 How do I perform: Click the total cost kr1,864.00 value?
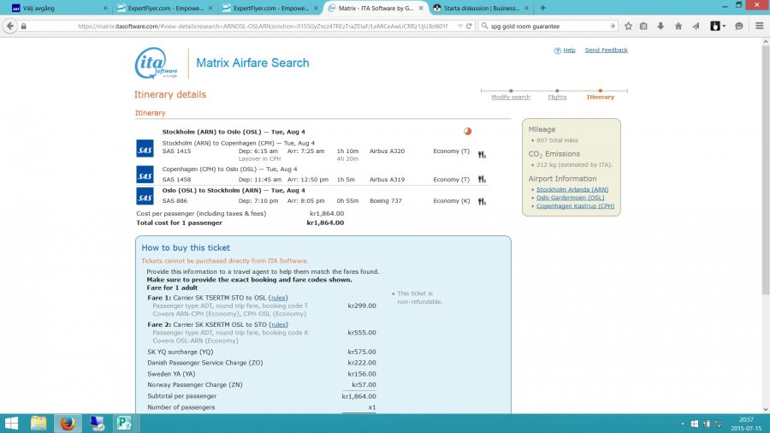point(325,222)
